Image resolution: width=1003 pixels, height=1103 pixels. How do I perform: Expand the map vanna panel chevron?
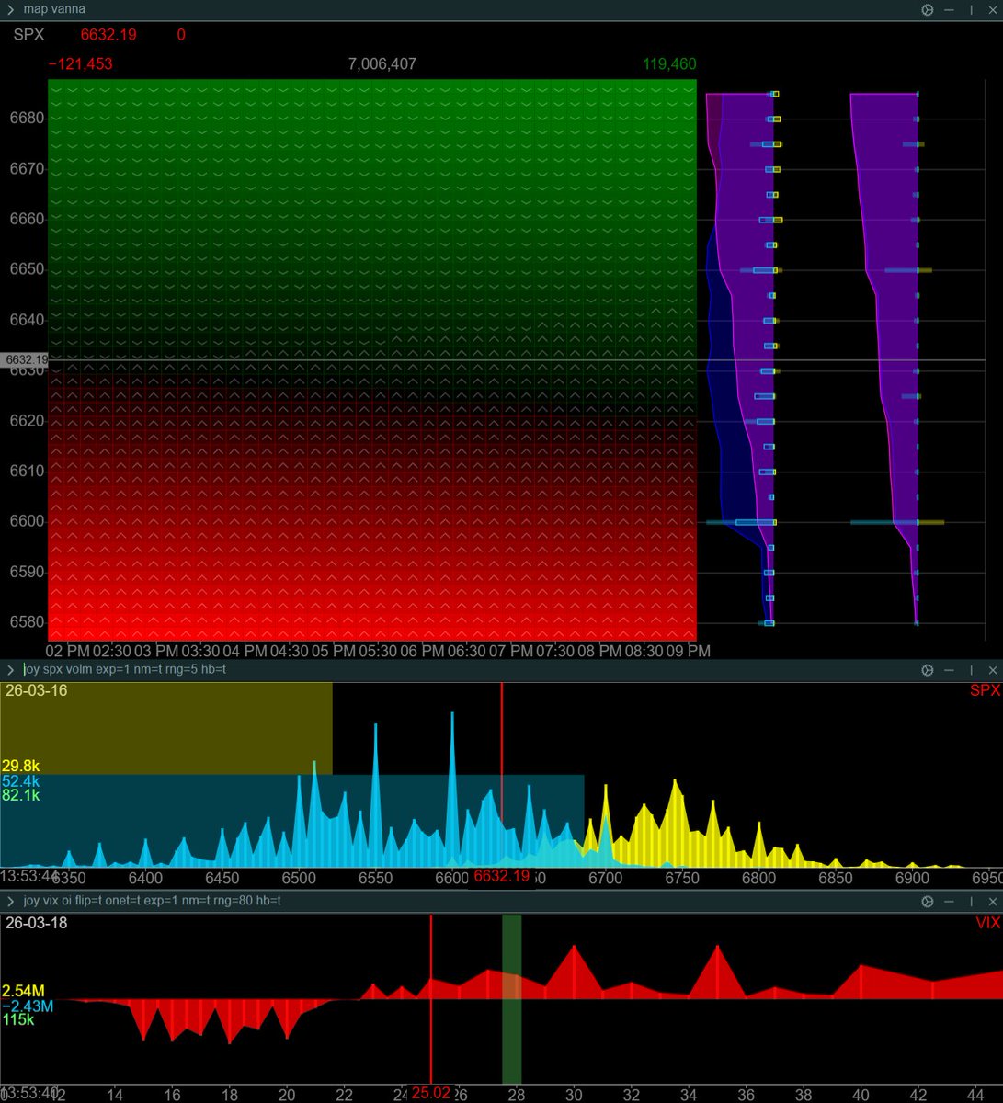pos(9,9)
